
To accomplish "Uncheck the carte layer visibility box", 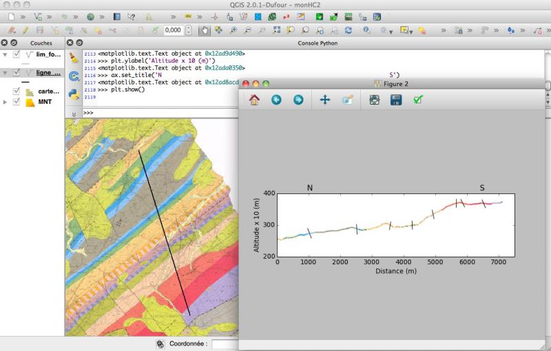I will 17,92.
